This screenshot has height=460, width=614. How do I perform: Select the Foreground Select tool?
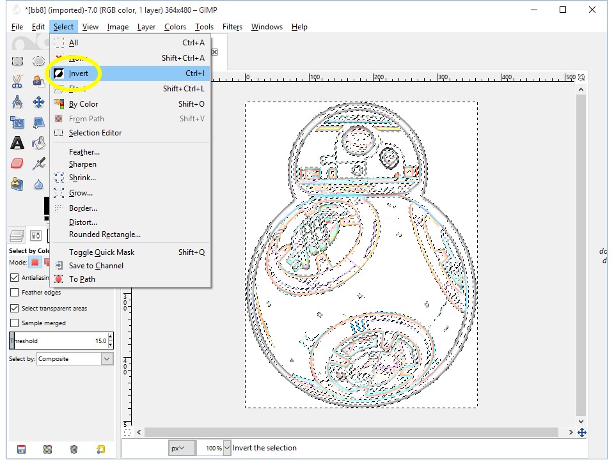[x=38, y=81]
